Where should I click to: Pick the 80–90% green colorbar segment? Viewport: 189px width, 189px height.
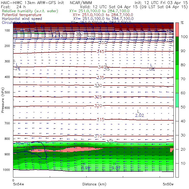[177, 58]
